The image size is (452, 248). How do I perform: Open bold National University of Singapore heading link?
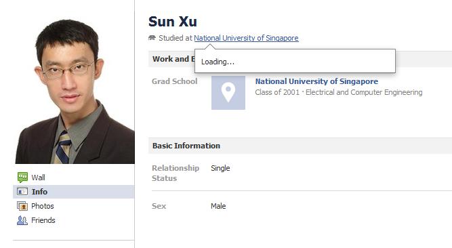(316, 81)
